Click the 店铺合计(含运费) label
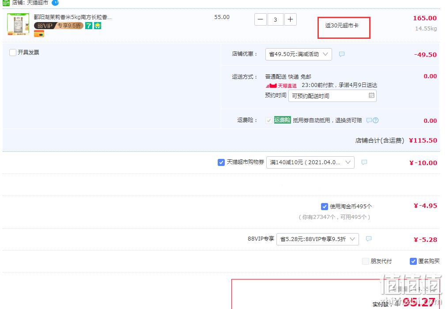 380,140
